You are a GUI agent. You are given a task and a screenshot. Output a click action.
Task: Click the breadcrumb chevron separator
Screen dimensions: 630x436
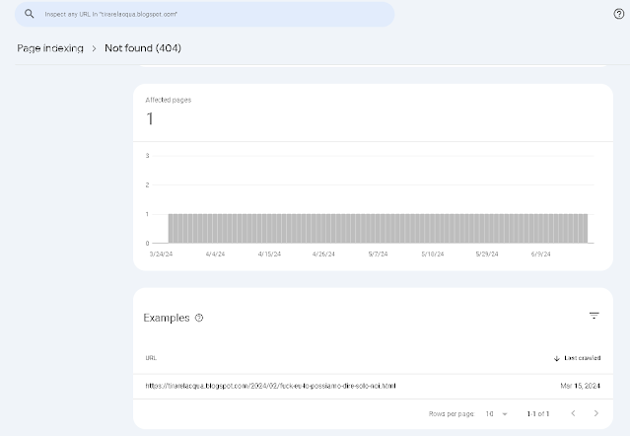pyautogui.click(x=95, y=47)
